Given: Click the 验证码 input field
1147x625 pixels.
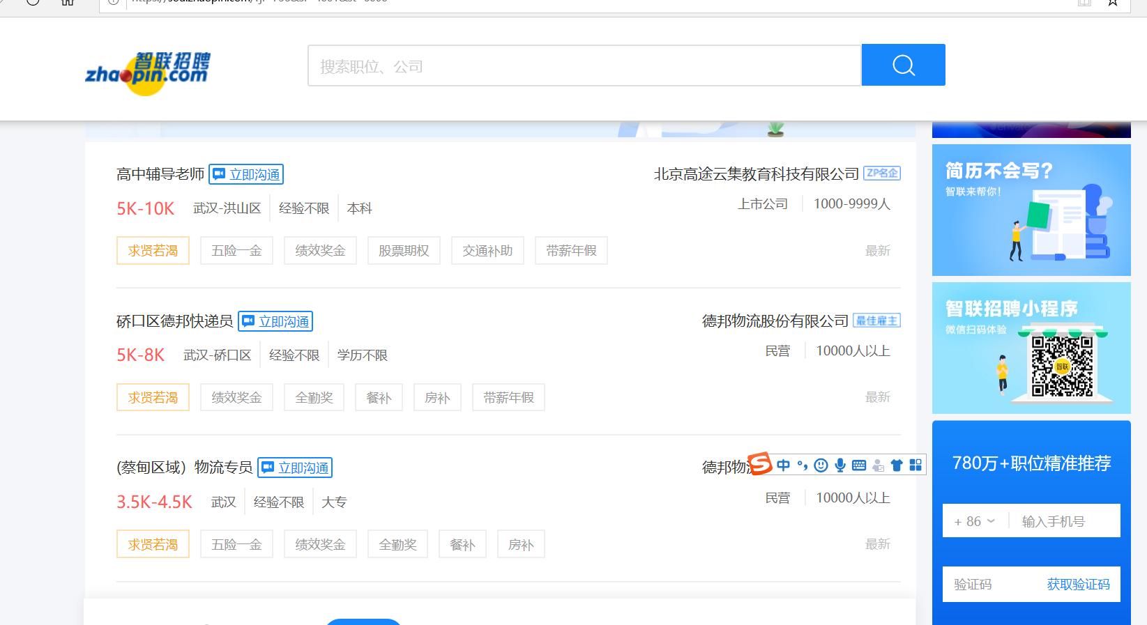Looking at the screenshot, I should pos(990,584).
